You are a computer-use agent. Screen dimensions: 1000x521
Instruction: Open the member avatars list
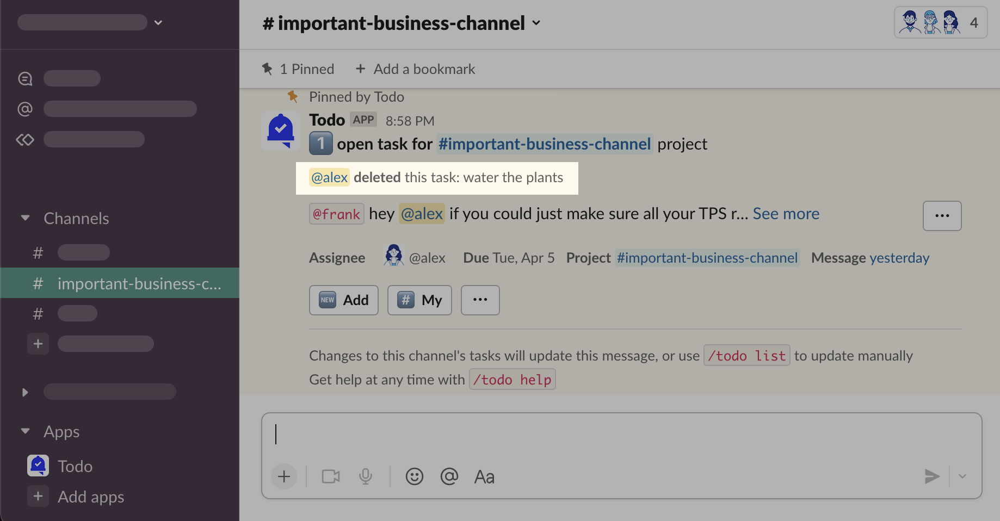(940, 23)
